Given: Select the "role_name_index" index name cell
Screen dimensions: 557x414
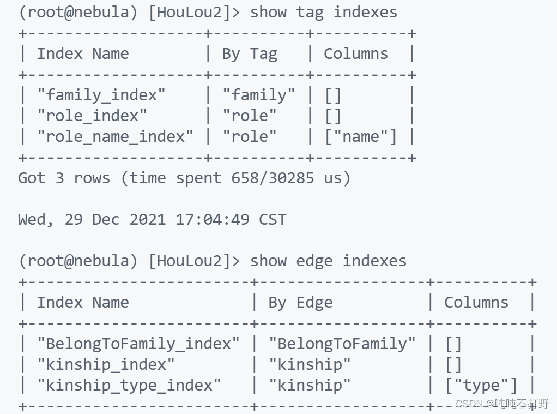Looking at the screenshot, I should 115,136.
